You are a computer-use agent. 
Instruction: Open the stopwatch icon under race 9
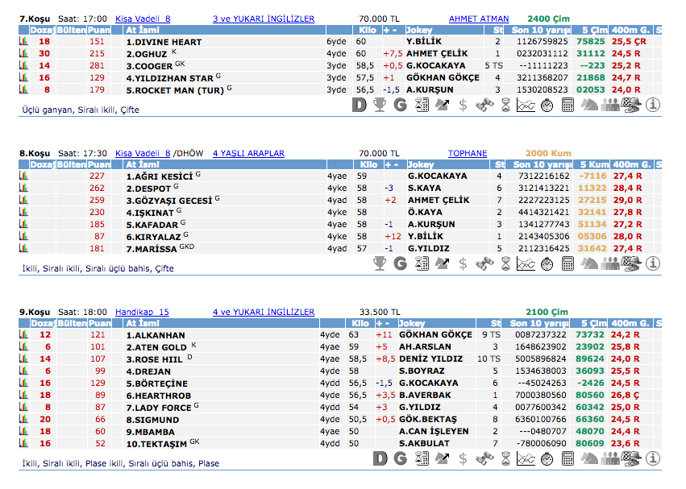coord(547,458)
